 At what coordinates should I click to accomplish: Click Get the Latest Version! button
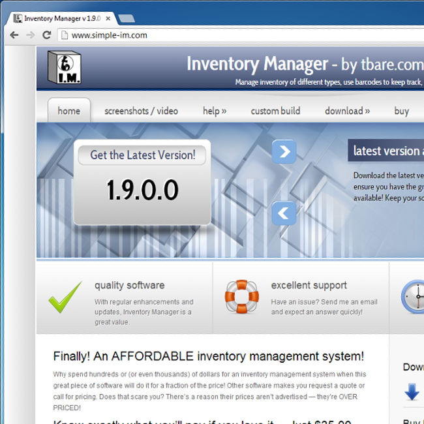pyautogui.click(x=142, y=155)
